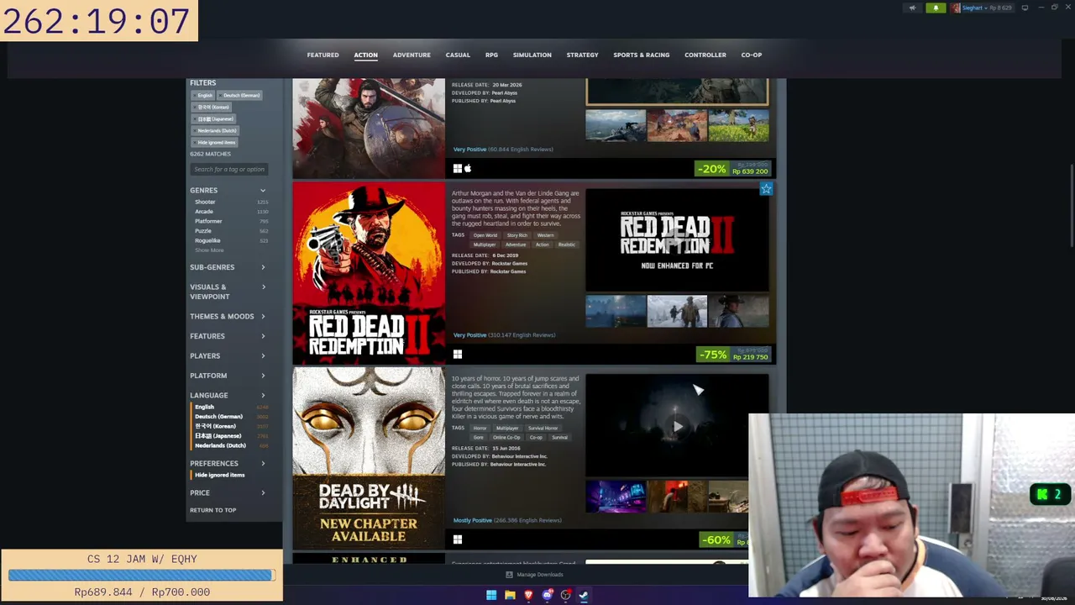Open Brave browser from taskbar

(528, 596)
